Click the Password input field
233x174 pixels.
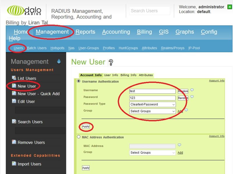click(152, 98)
